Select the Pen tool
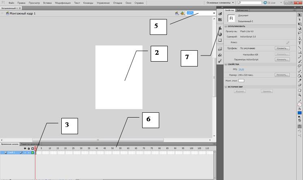The height and width of the screenshot is (180, 303). pos(299,39)
